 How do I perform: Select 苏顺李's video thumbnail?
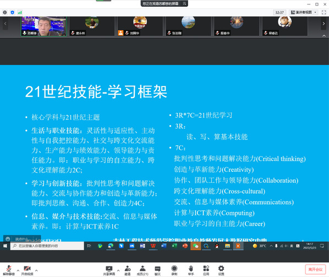[44, 26]
